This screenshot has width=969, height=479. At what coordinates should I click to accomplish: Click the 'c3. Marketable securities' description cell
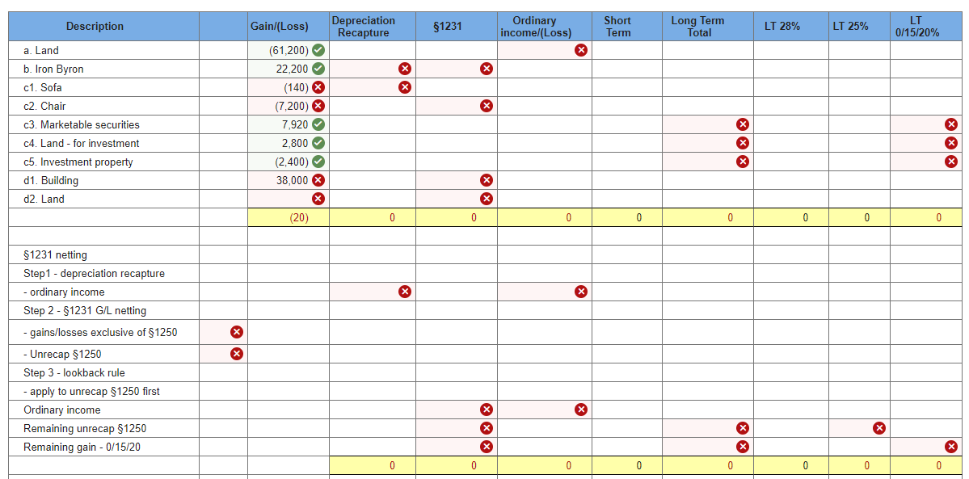click(x=103, y=125)
